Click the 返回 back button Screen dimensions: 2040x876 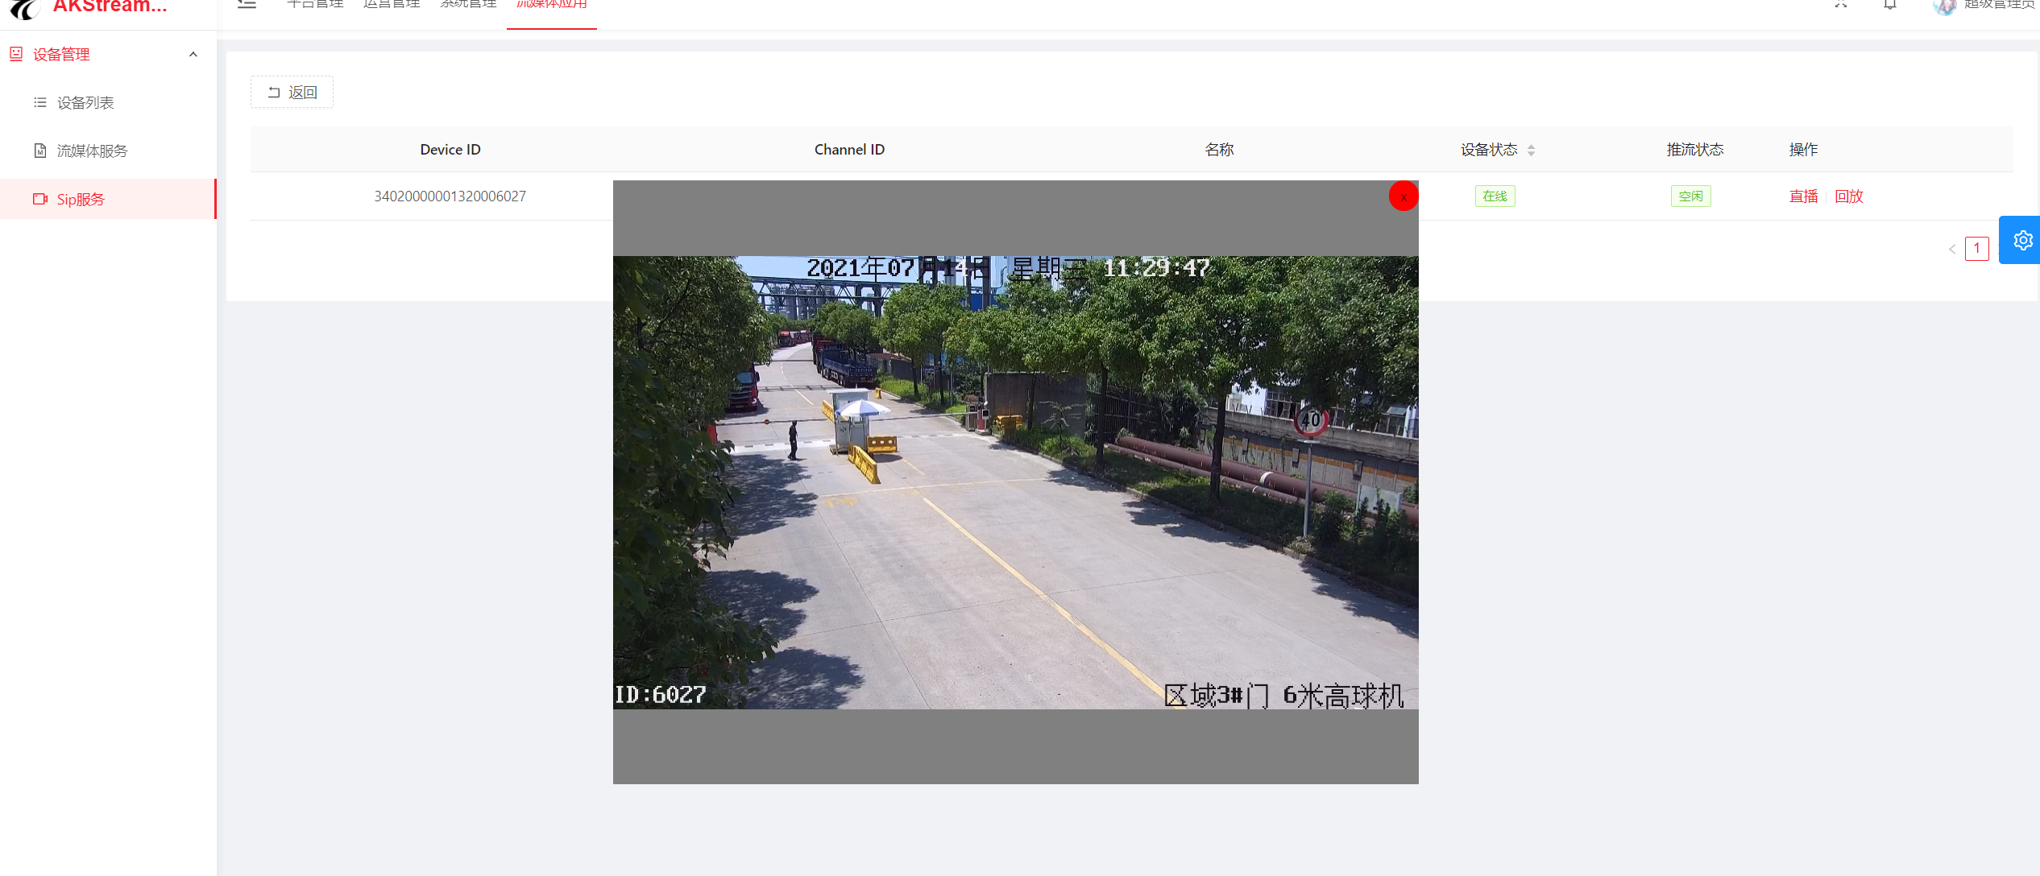coord(292,93)
